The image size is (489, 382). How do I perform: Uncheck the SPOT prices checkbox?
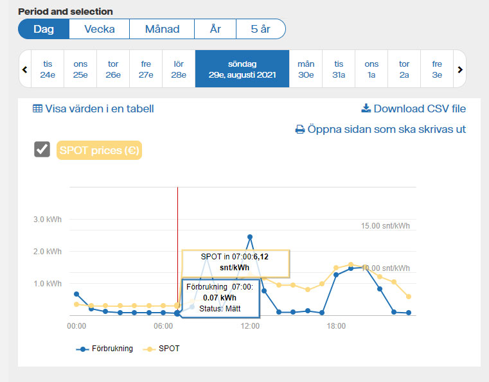coord(42,150)
